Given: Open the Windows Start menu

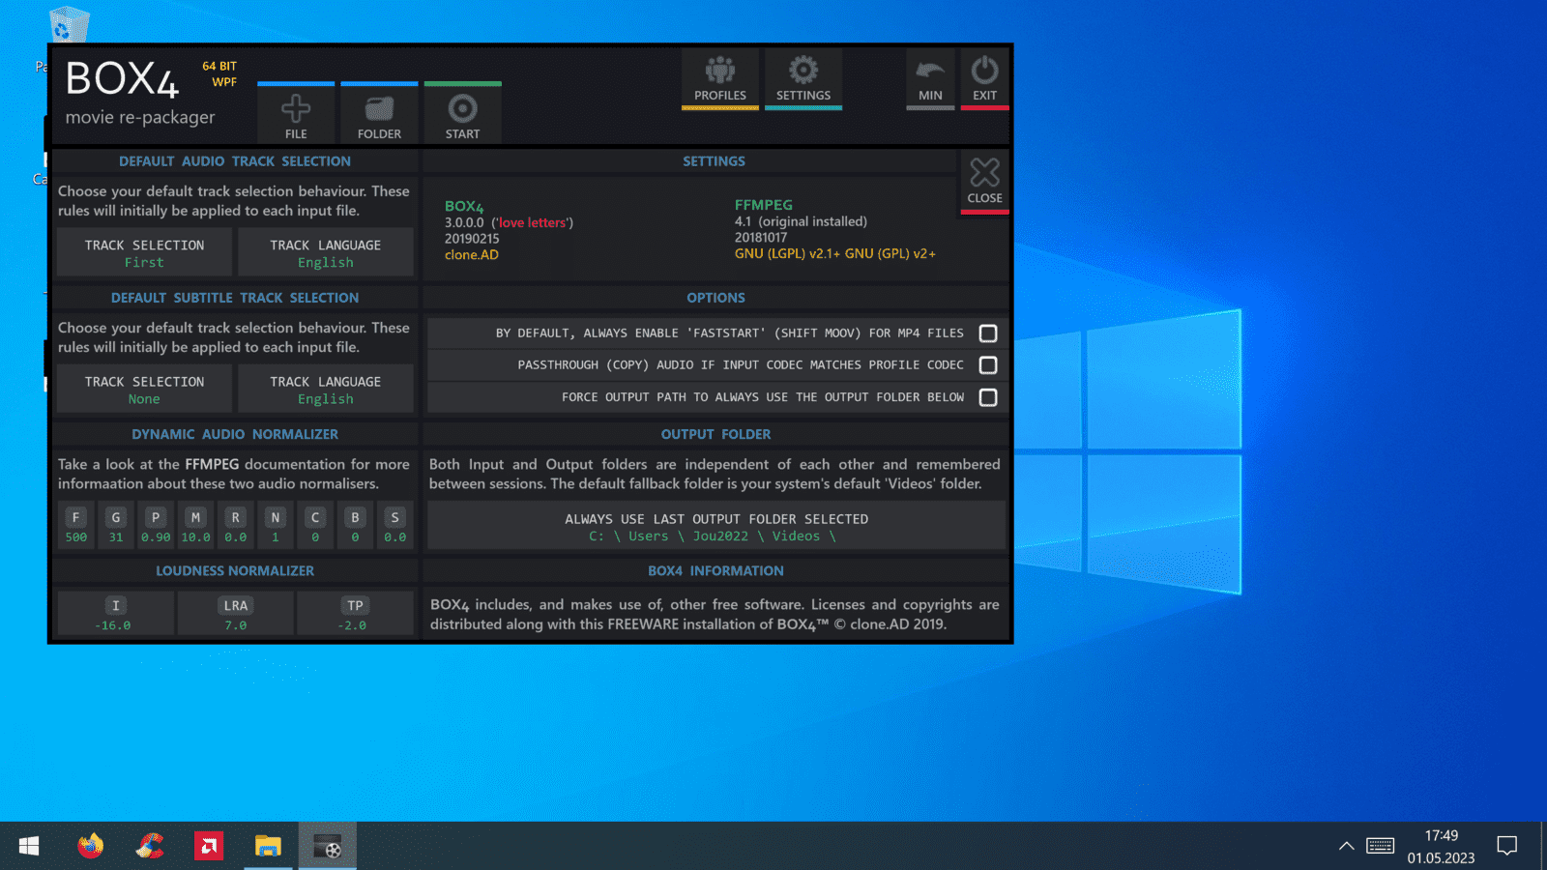Looking at the screenshot, I should point(29,846).
